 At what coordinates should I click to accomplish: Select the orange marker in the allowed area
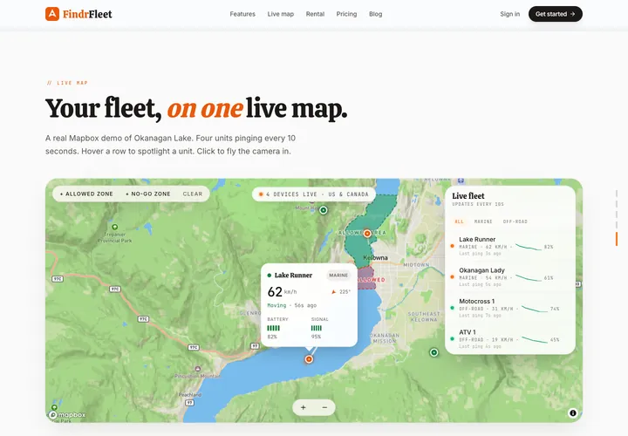367,234
